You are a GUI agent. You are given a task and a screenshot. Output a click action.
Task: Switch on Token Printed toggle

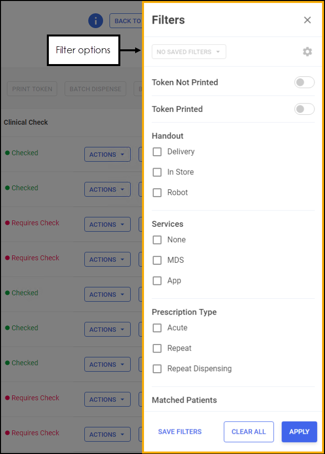[x=304, y=109]
